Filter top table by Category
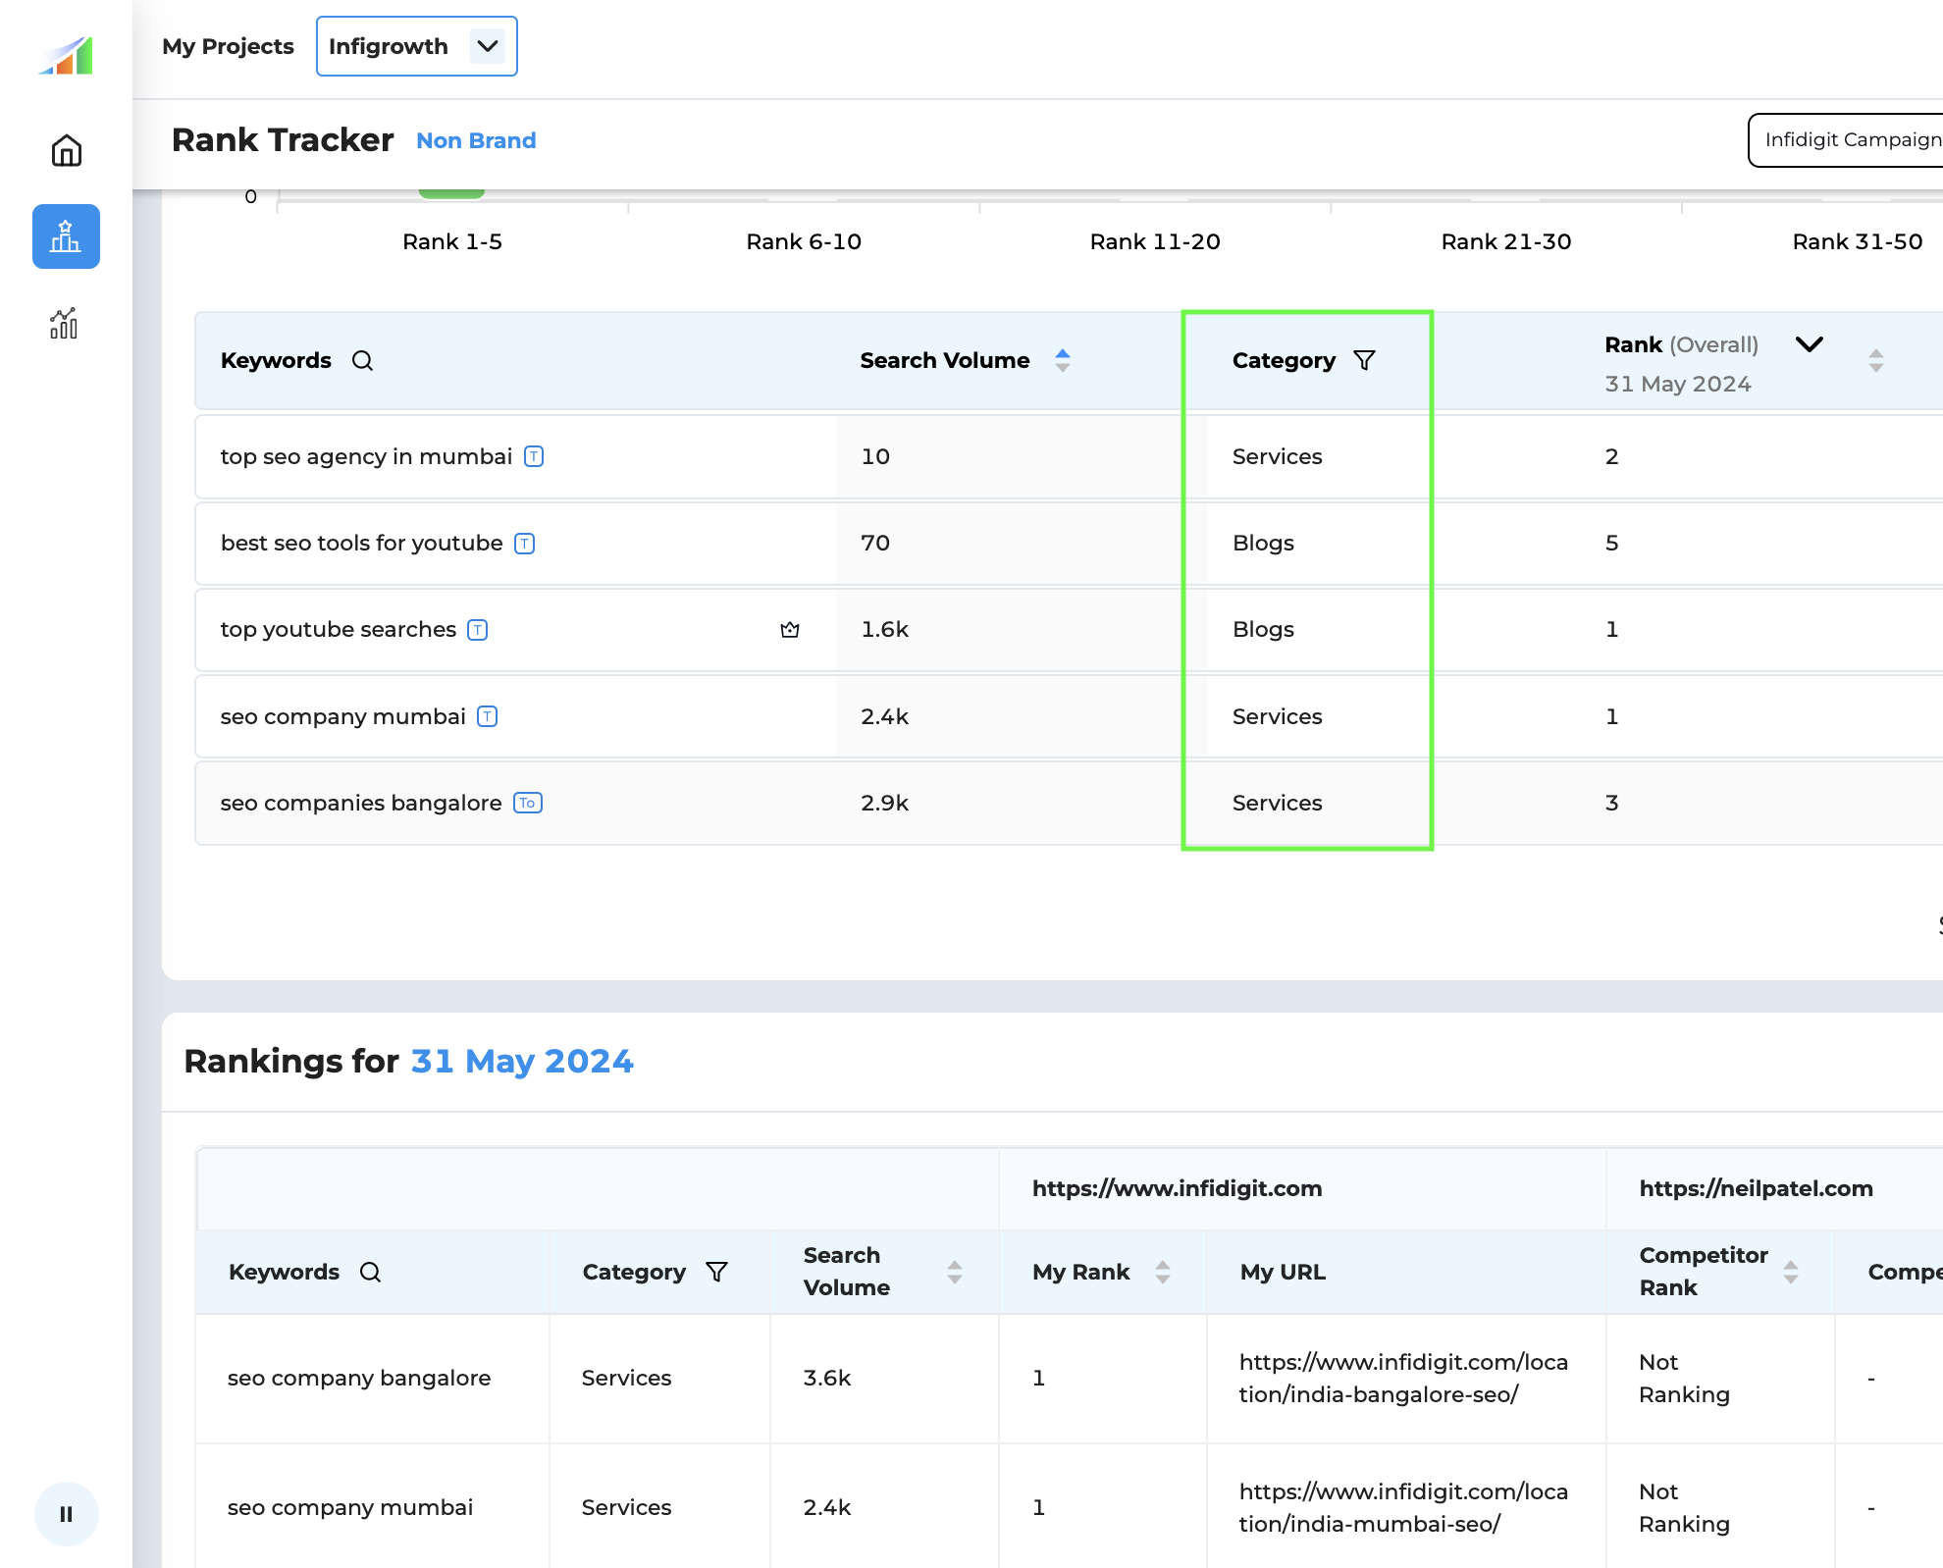 (x=1364, y=360)
